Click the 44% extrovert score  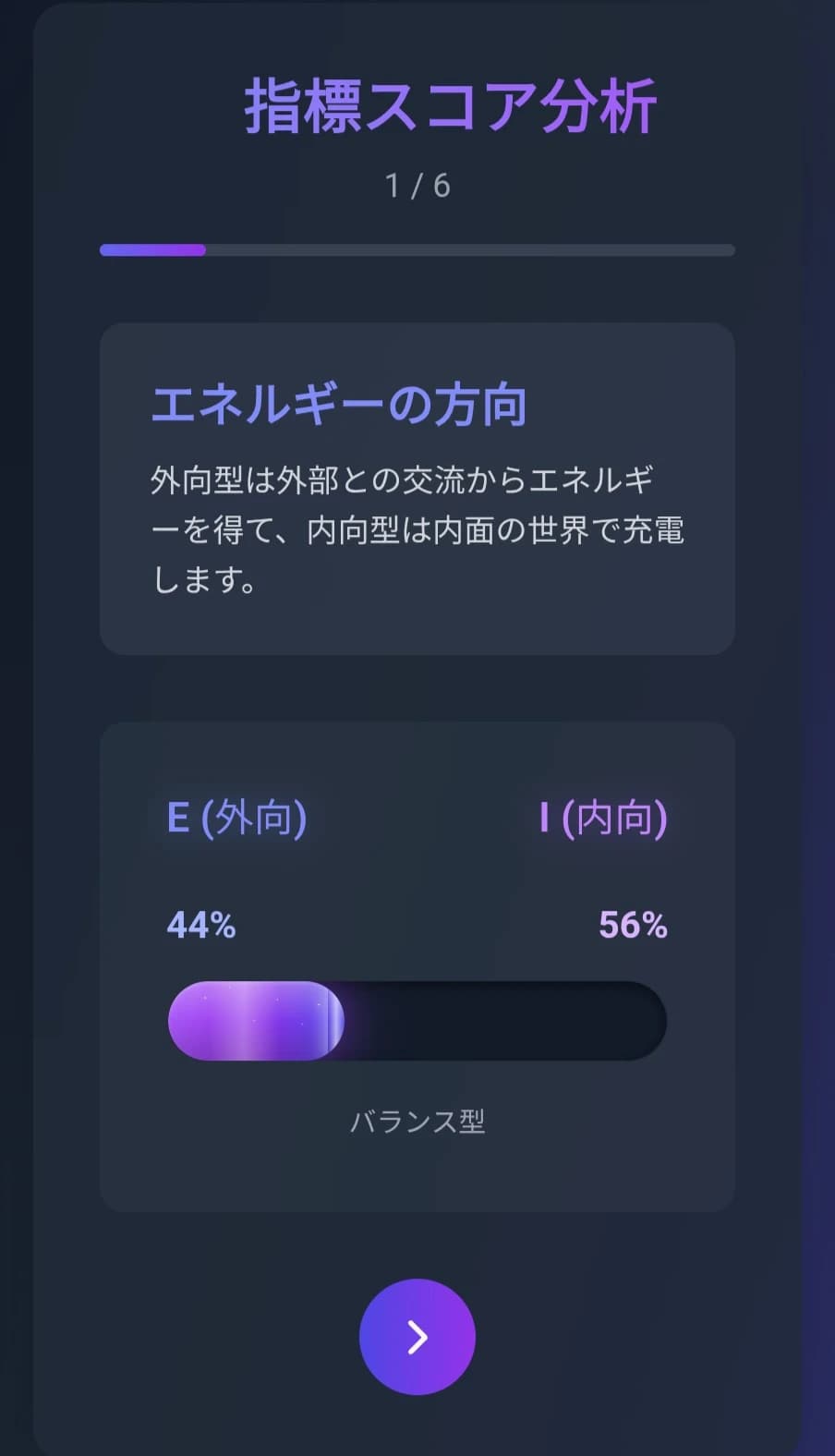[x=201, y=925]
